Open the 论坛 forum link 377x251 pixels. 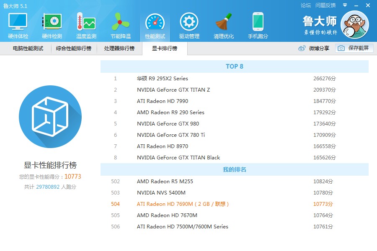[306, 5]
